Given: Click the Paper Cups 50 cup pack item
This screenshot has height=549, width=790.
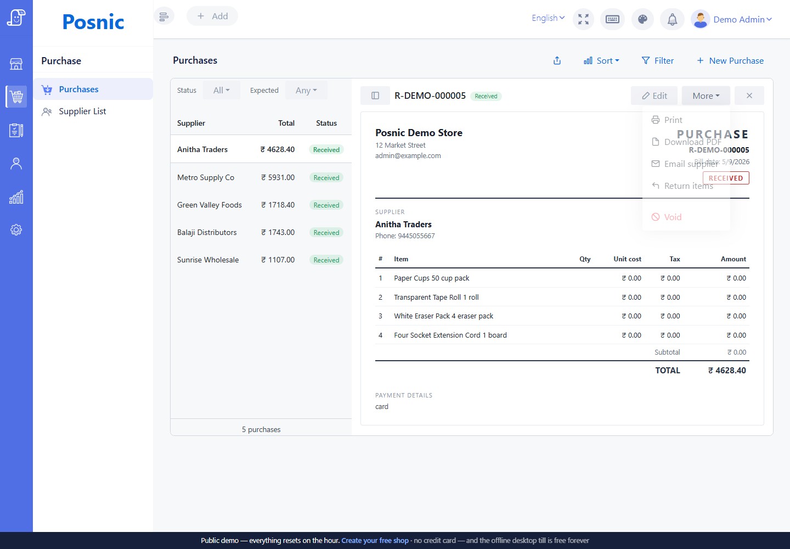Looking at the screenshot, I should click(x=432, y=278).
